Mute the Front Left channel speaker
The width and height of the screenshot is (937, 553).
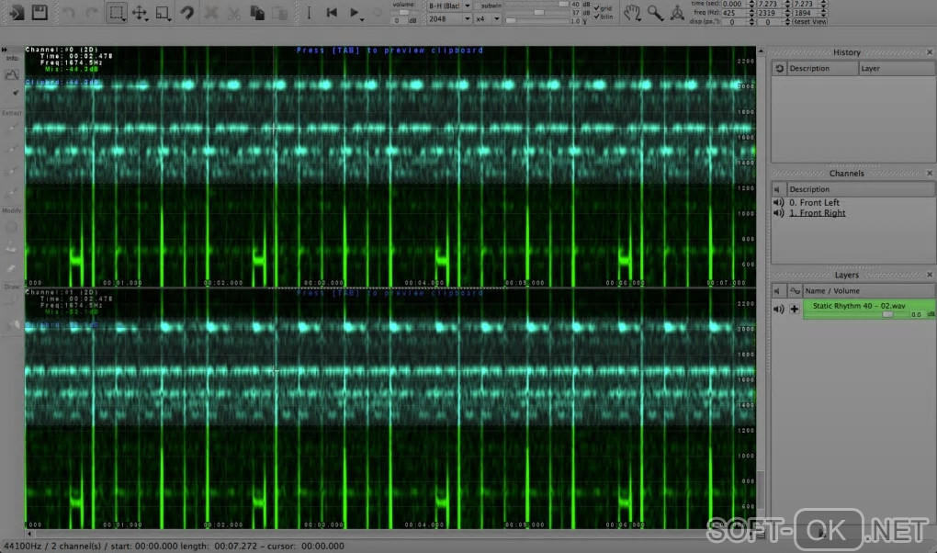(x=779, y=203)
